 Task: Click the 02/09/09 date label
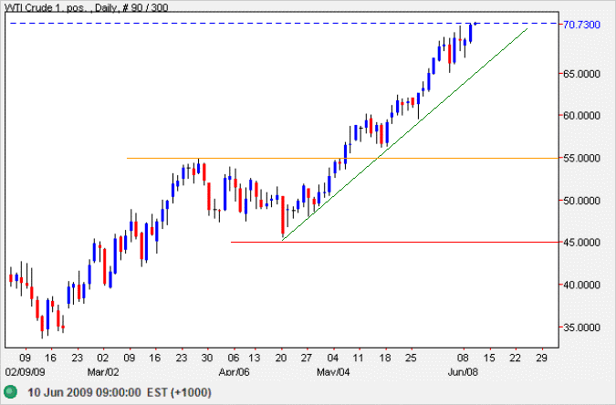click(x=25, y=372)
